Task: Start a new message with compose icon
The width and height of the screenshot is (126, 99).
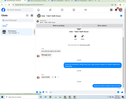Action: (32, 16)
